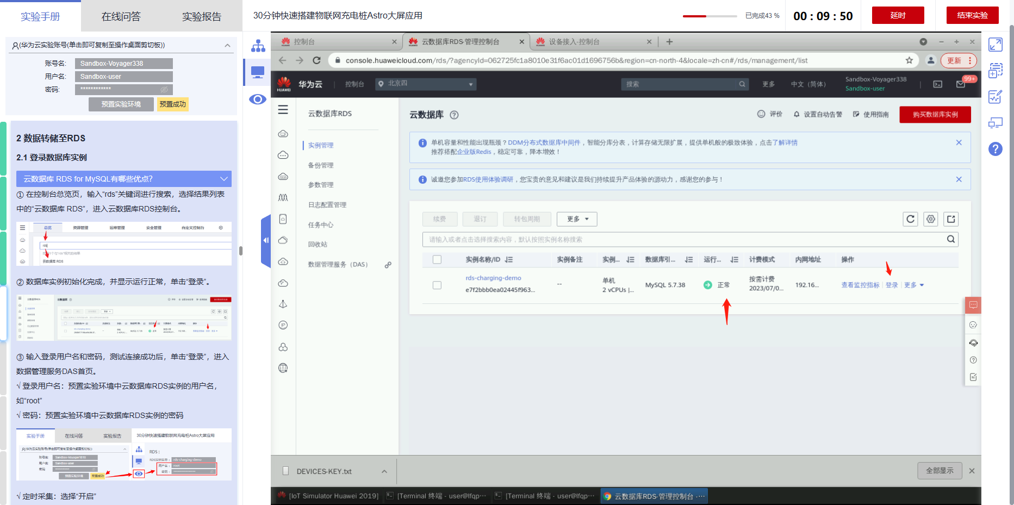The width and height of the screenshot is (1014, 505).
Task: Open a new browser tab with the plus icon
Action: (669, 42)
